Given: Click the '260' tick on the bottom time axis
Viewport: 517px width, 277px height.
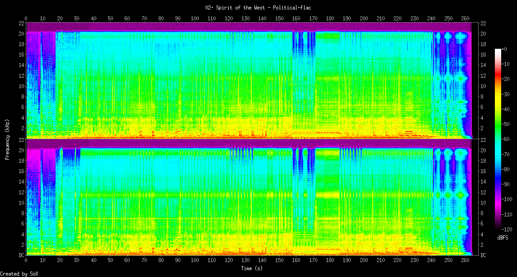Looking at the screenshot, I should [465, 260].
